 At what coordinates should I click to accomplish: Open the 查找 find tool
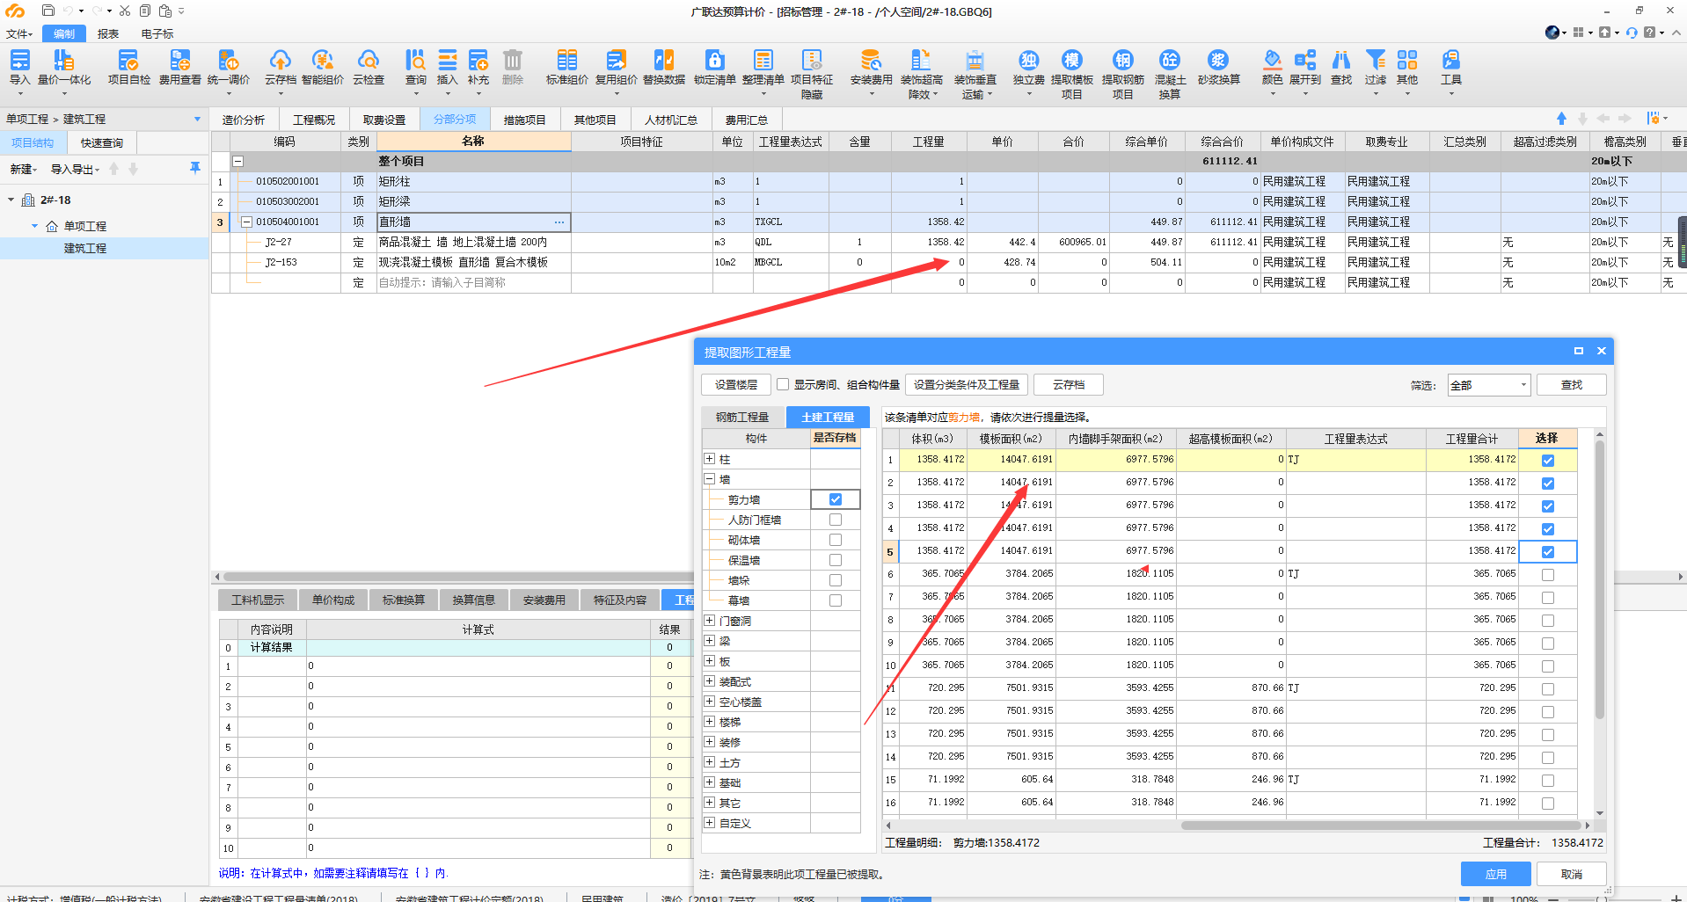[1341, 68]
